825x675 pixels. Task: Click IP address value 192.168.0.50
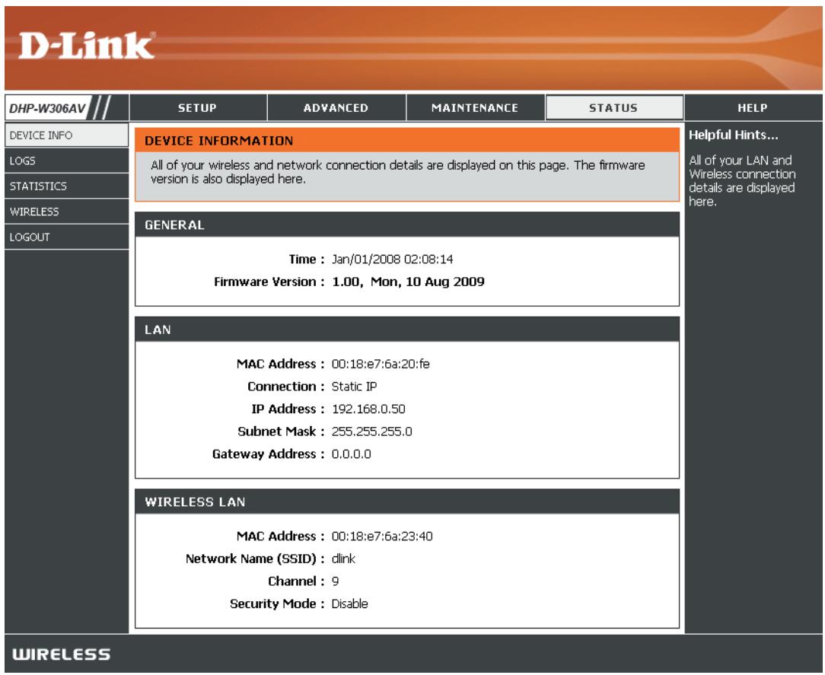(x=368, y=409)
